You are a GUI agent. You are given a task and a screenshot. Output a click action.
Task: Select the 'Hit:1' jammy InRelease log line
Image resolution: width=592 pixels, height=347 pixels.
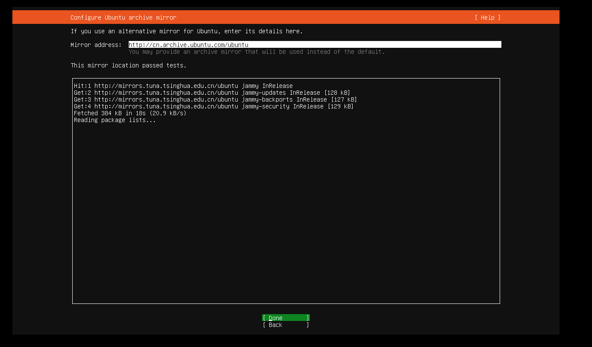[183, 86]
